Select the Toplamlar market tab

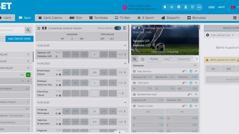[x=184, y=59]
